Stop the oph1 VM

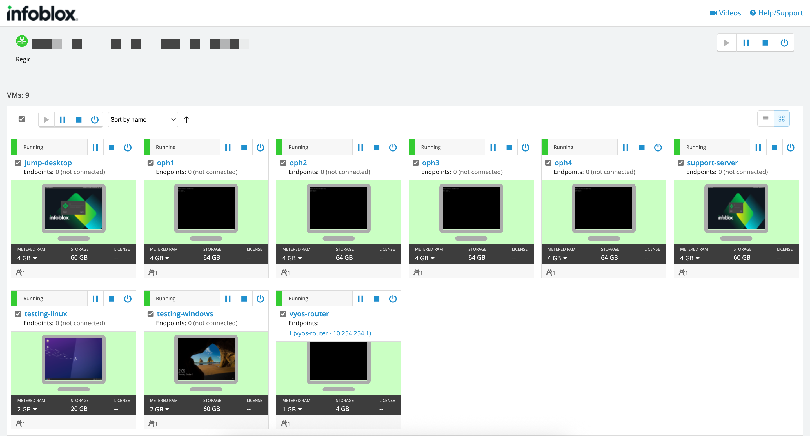coord(244,147)
